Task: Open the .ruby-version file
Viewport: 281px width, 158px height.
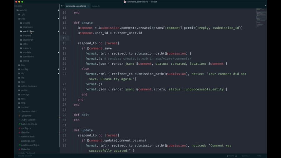Action: pyautogui.click(x=28, y=120)
